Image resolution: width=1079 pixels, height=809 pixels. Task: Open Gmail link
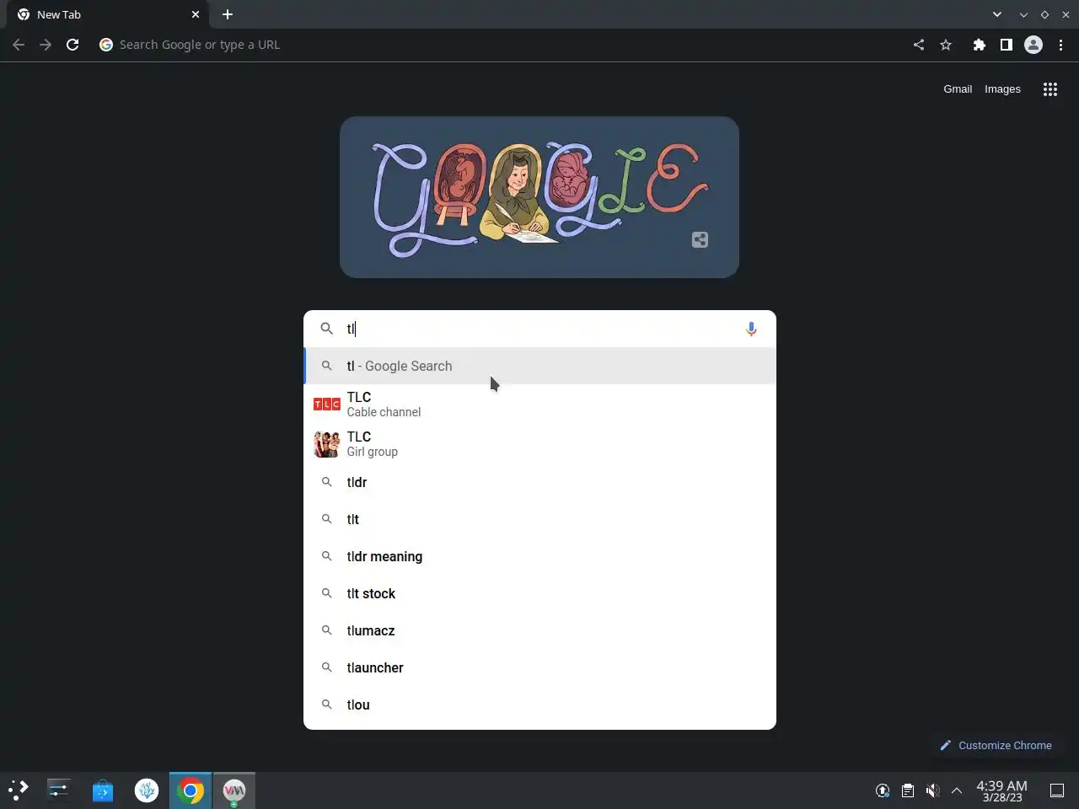pos(958,88)
